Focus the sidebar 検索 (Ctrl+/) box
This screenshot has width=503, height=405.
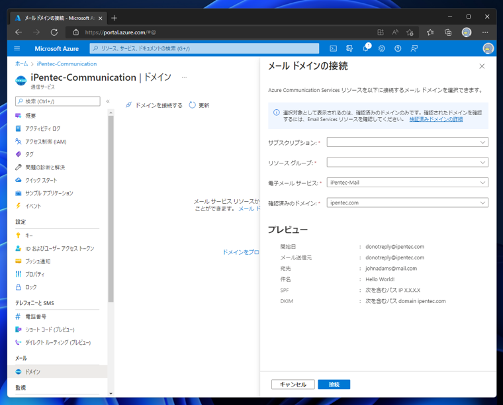click(58, 101)
